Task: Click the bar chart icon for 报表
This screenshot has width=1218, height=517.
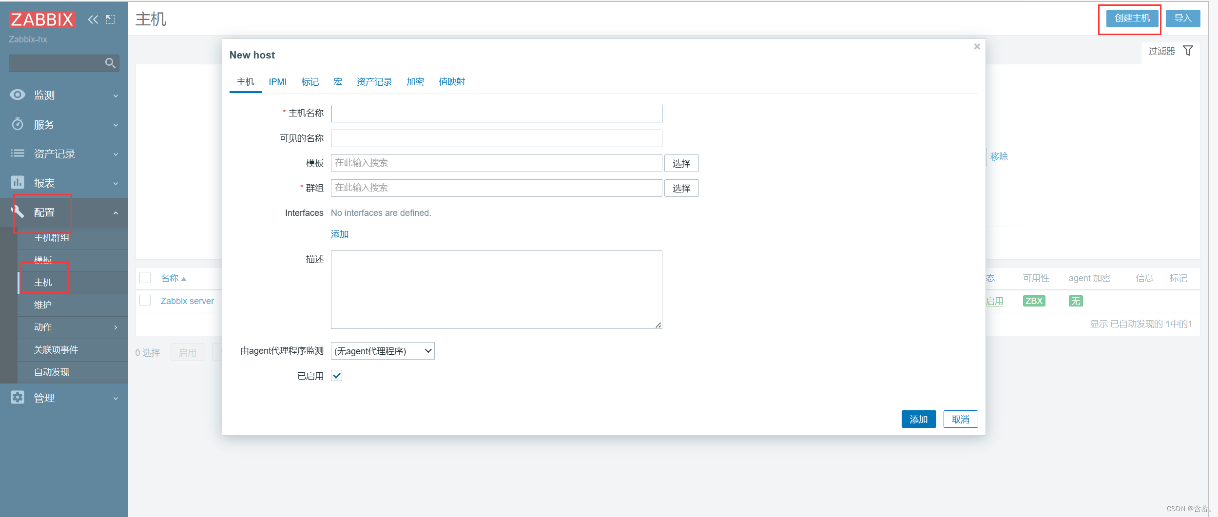Action: pos(18,182)
